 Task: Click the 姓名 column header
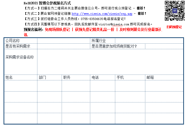tap(9, 77)
